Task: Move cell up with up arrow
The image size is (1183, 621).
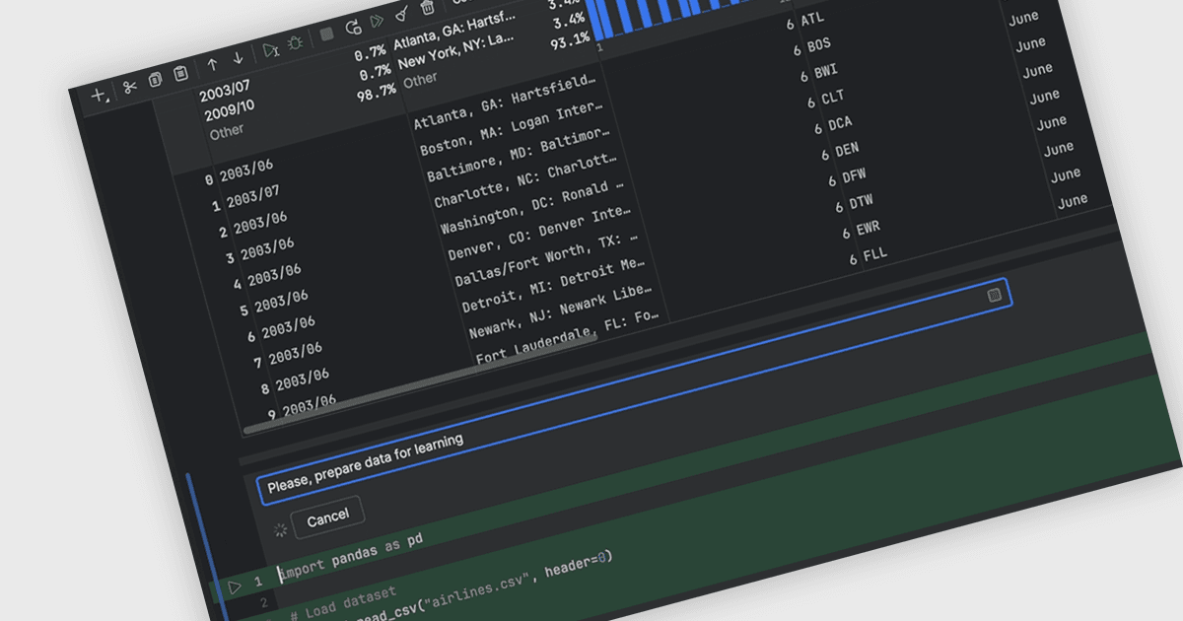Action: pyautogui.click(x=212, y=65)
